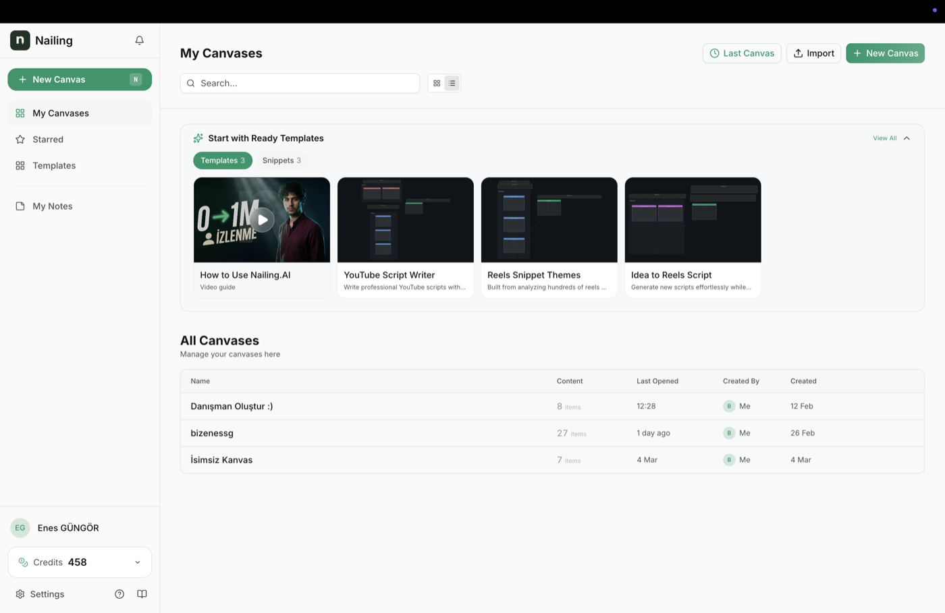Click View All templates link
Viewport: 945px width, 613px height.
pos(884,138)
